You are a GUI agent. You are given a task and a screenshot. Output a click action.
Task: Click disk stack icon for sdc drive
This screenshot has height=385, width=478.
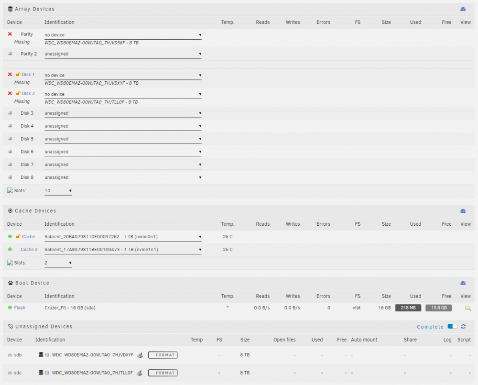point(41,373)
